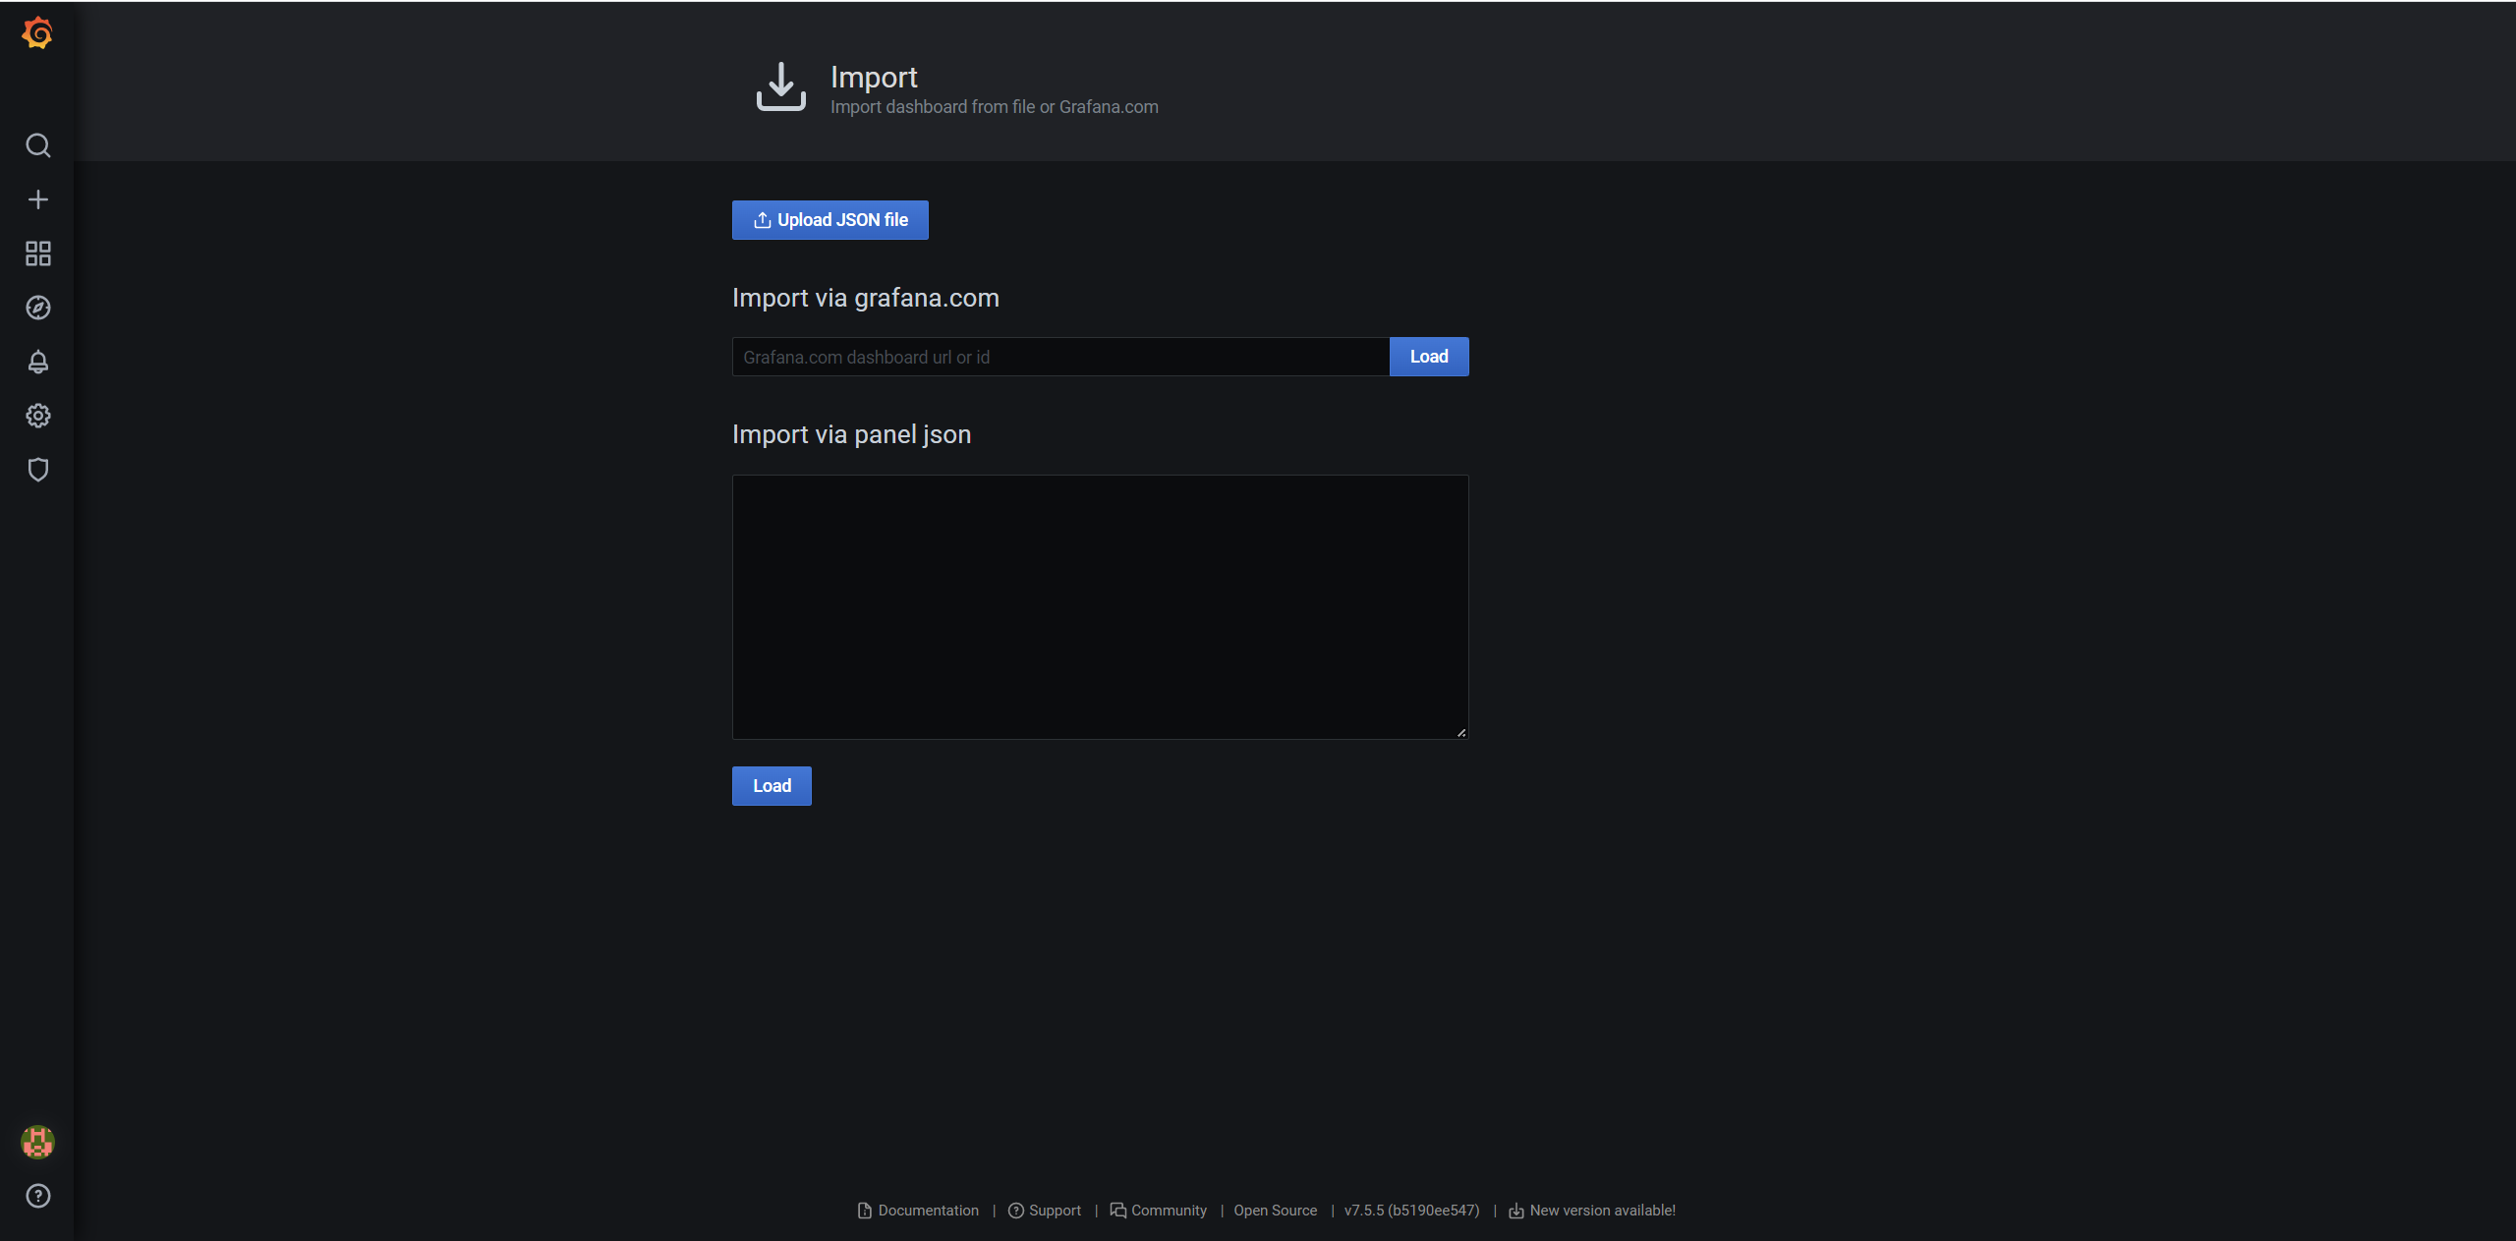This screenshot has width=2516, height=1241.
Task: Click the New version available! link
Action: [1591, 1211]
